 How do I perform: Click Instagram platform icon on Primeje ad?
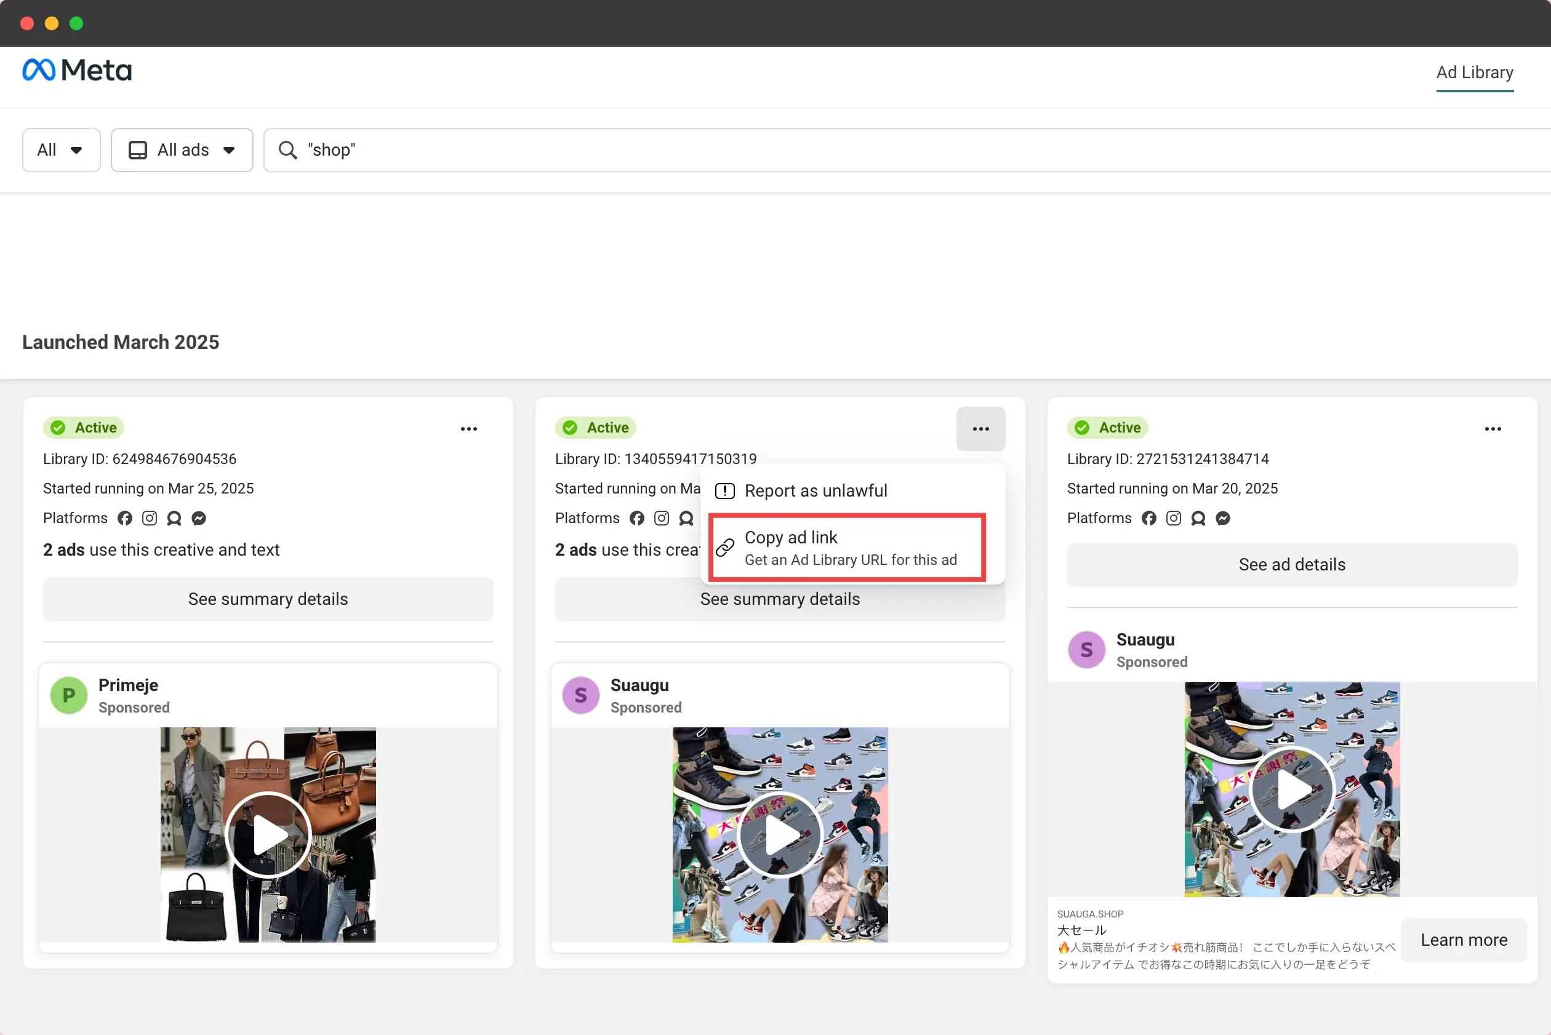[150, 518]
